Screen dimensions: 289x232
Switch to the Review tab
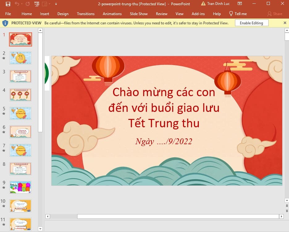point(161,14)
